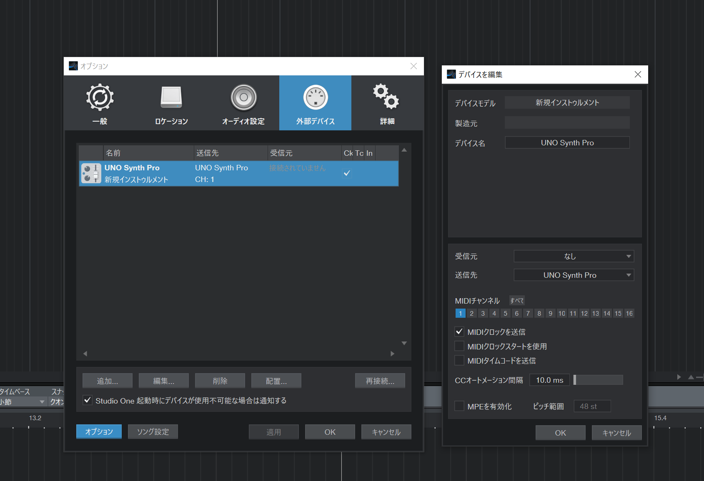
Task: Click the デバイス名 UNO Synth Pro field
Action: click(x=567, y=142)
